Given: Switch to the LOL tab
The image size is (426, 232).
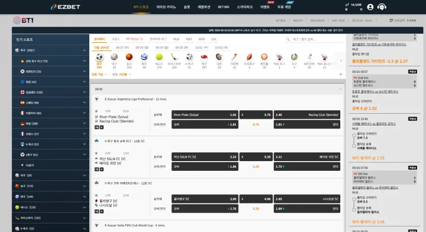Looking at the screenshot, I should click(x=214, y=39).
